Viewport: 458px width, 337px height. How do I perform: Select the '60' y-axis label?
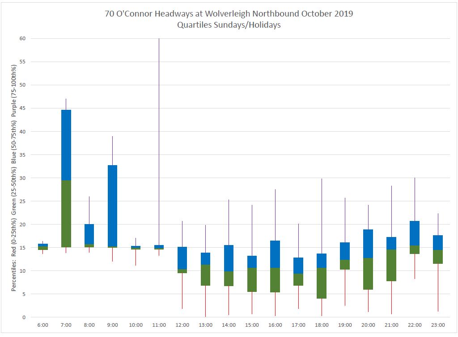(21, 39)
